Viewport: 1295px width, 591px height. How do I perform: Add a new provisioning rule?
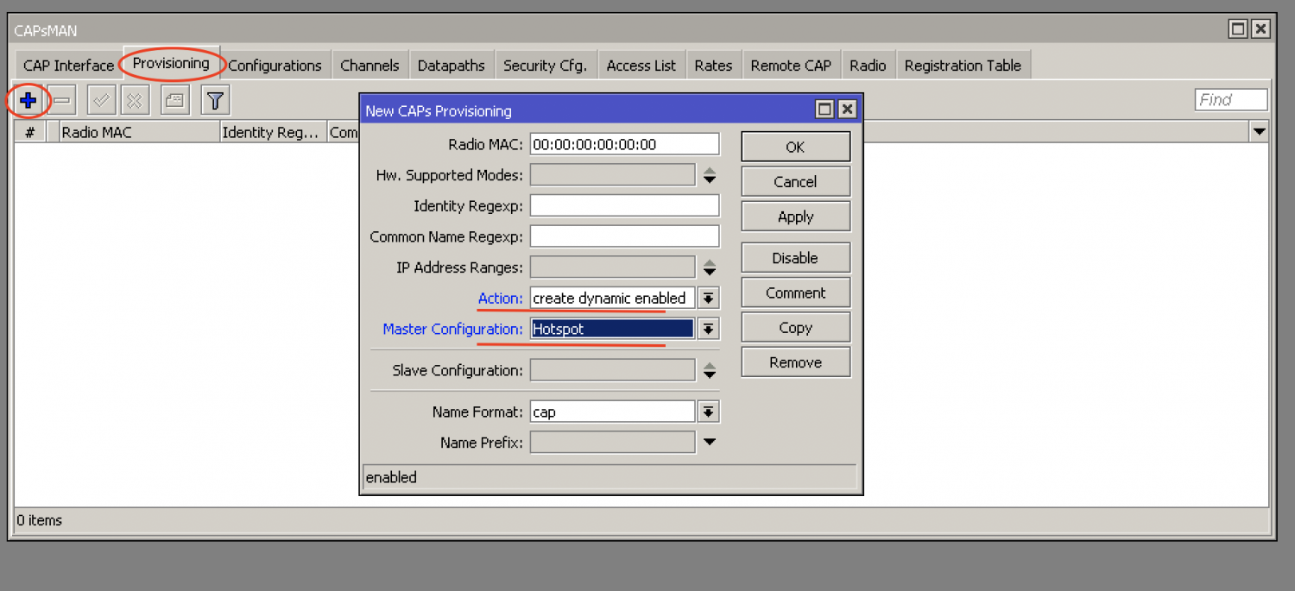27,99
